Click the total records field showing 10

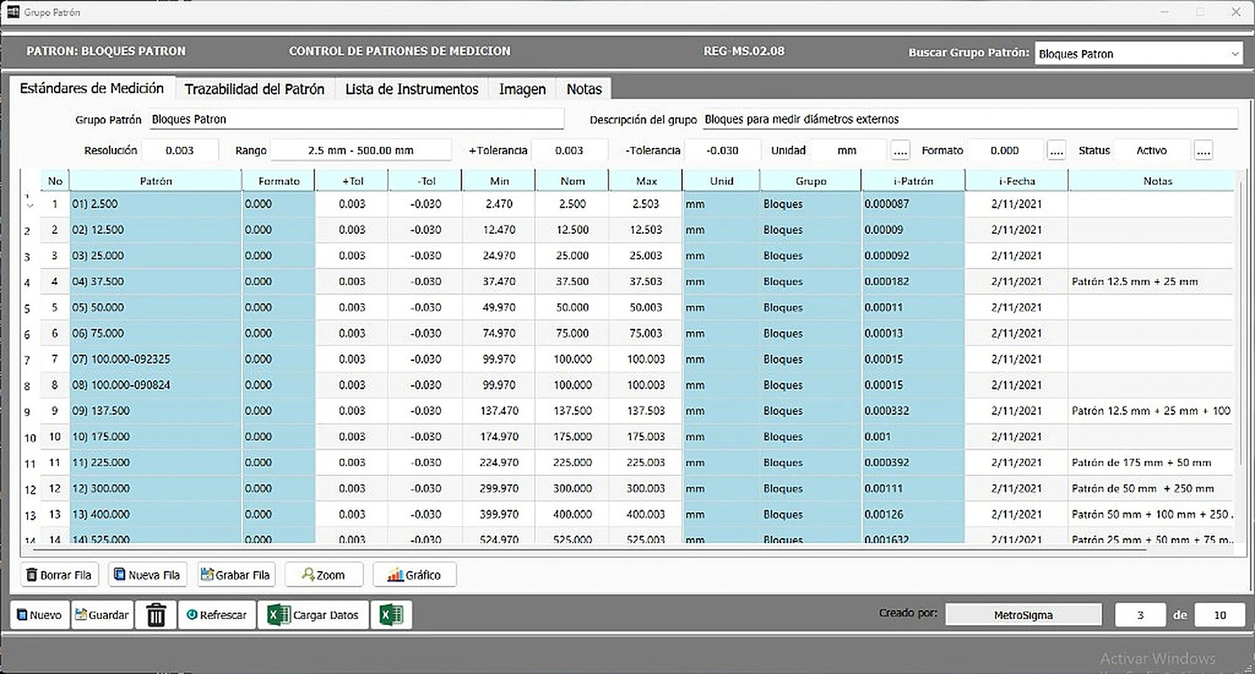tap(1220, 615)
